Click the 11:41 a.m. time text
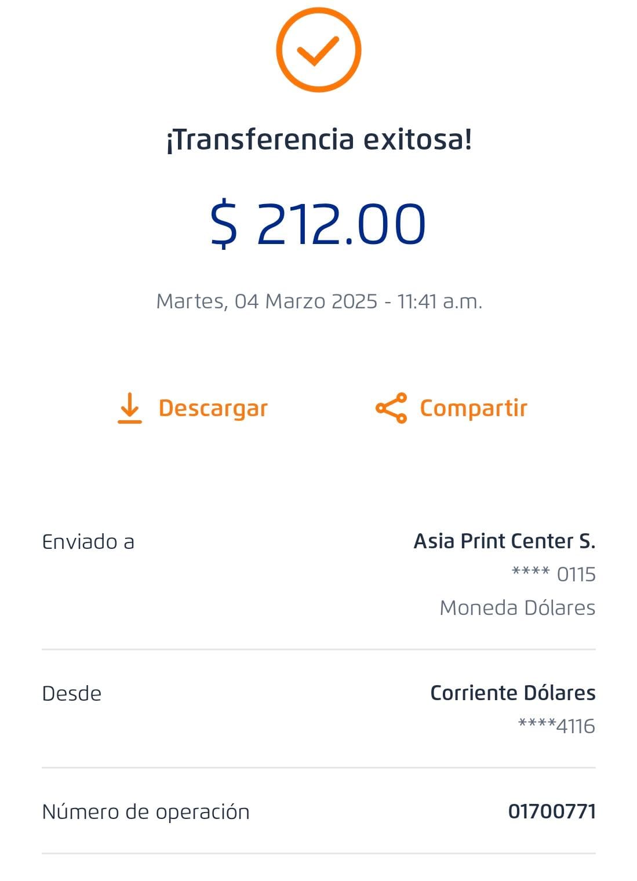The width and height of the screenshot is (637, 881). pos(439,301)
